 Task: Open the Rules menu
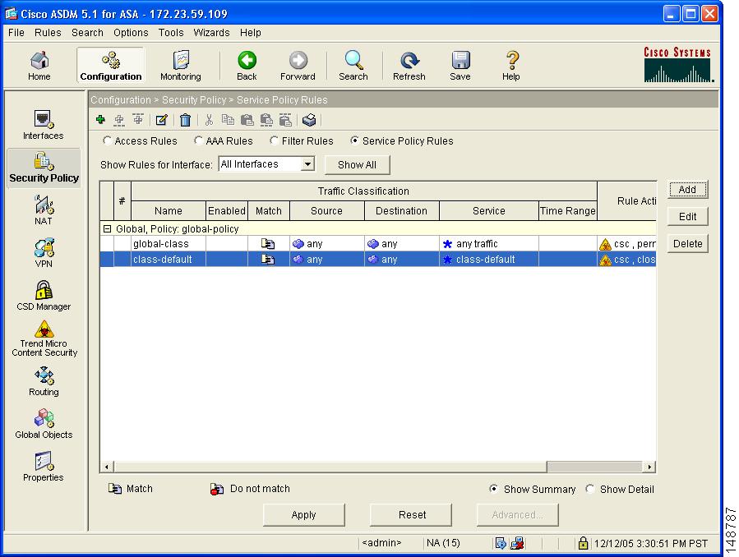coord(48,33)
